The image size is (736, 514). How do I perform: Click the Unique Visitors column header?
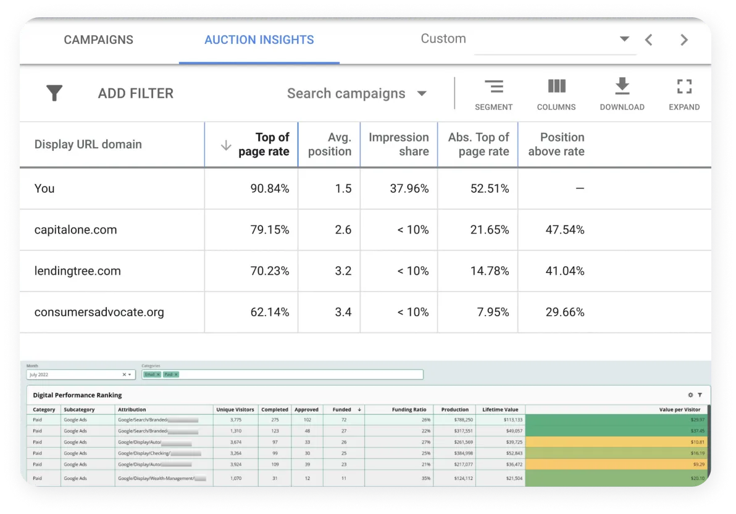coord(235,410)
